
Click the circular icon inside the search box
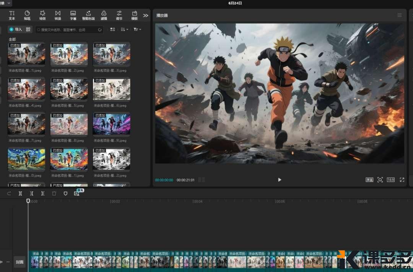click(x=99, y=30)
